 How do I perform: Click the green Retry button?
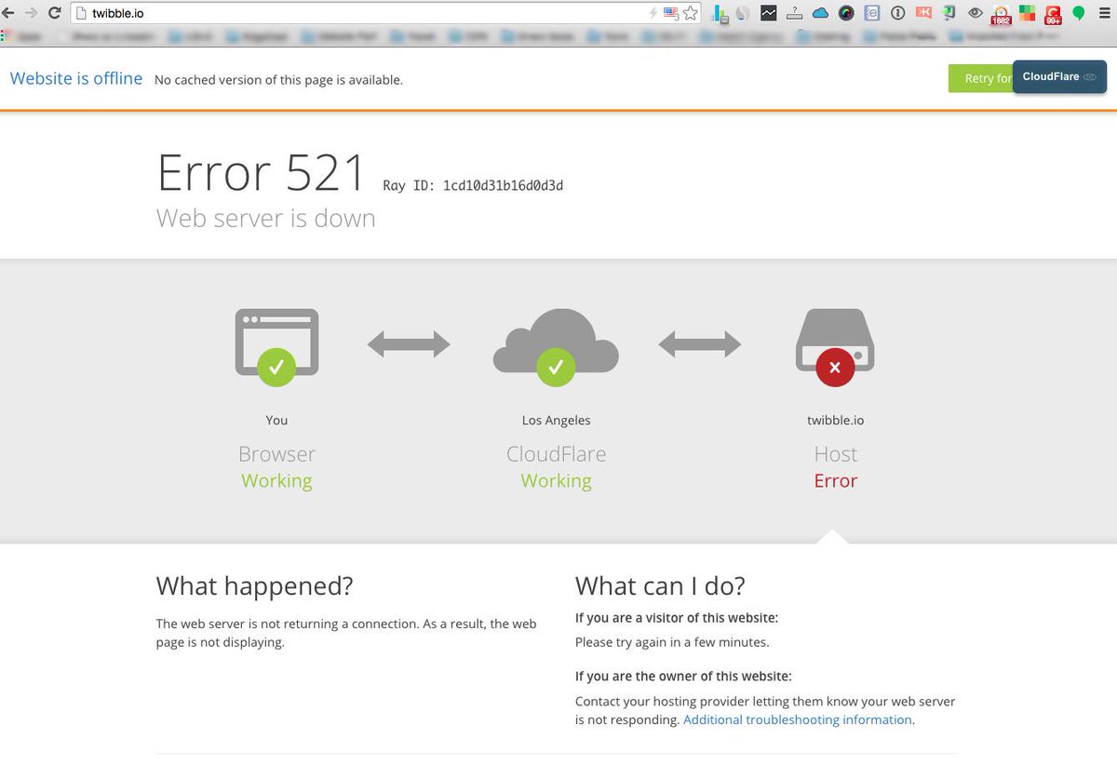tap(980, 79)
